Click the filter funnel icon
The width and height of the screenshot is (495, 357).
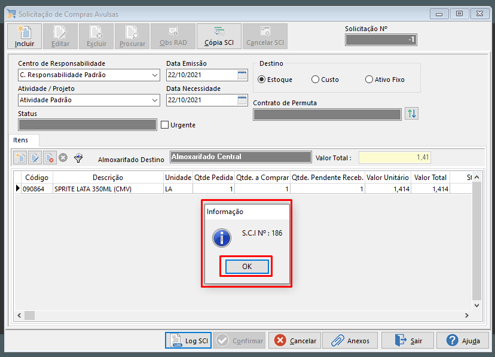[x=78, y=157]
